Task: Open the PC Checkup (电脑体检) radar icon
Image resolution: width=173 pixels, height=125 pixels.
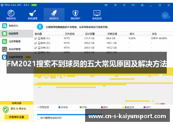Action: click(x=11, y=13)
